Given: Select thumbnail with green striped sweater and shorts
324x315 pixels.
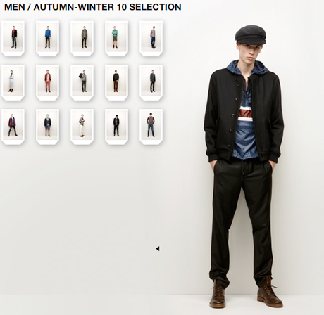Looking at the screenshot, I should tap(117, 39).
